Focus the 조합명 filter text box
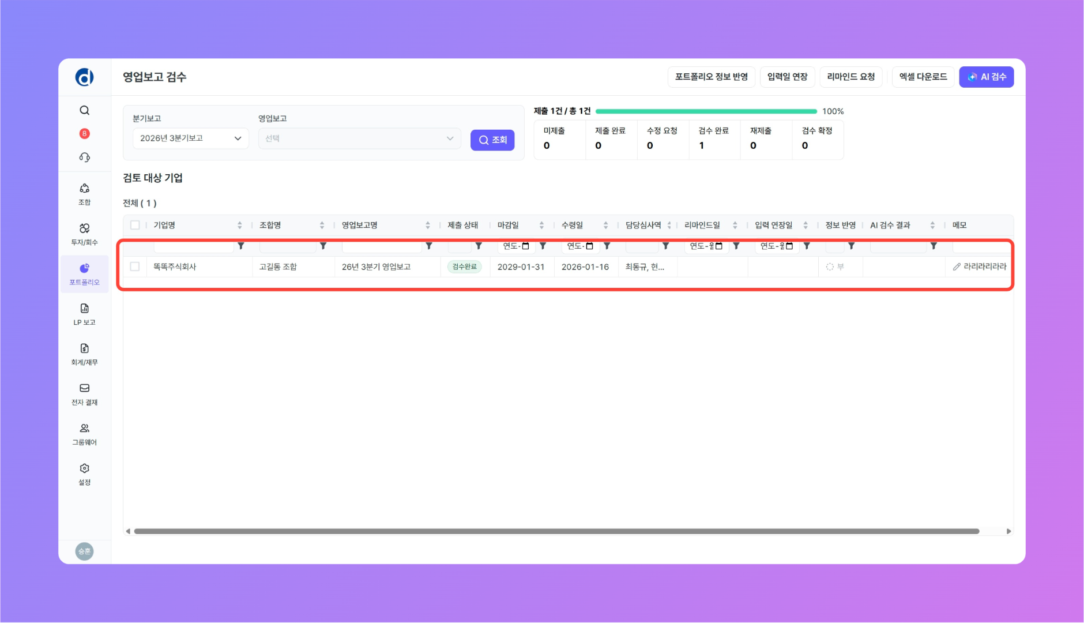 coord(288,246)
